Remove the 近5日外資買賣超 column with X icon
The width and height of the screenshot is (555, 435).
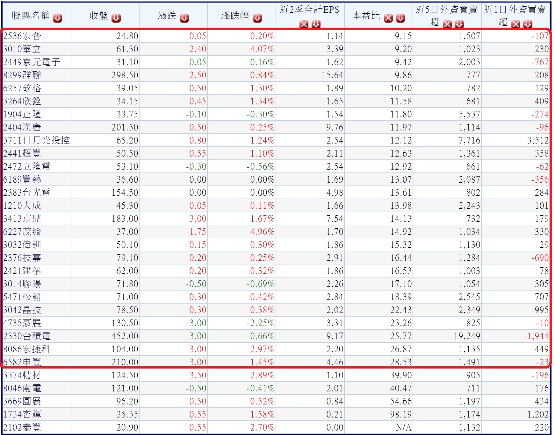pyautogui.click(x=447, y=24)
